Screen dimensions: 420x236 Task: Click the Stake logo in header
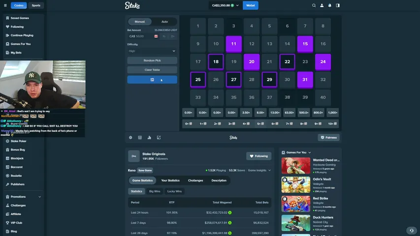point(132,5)
